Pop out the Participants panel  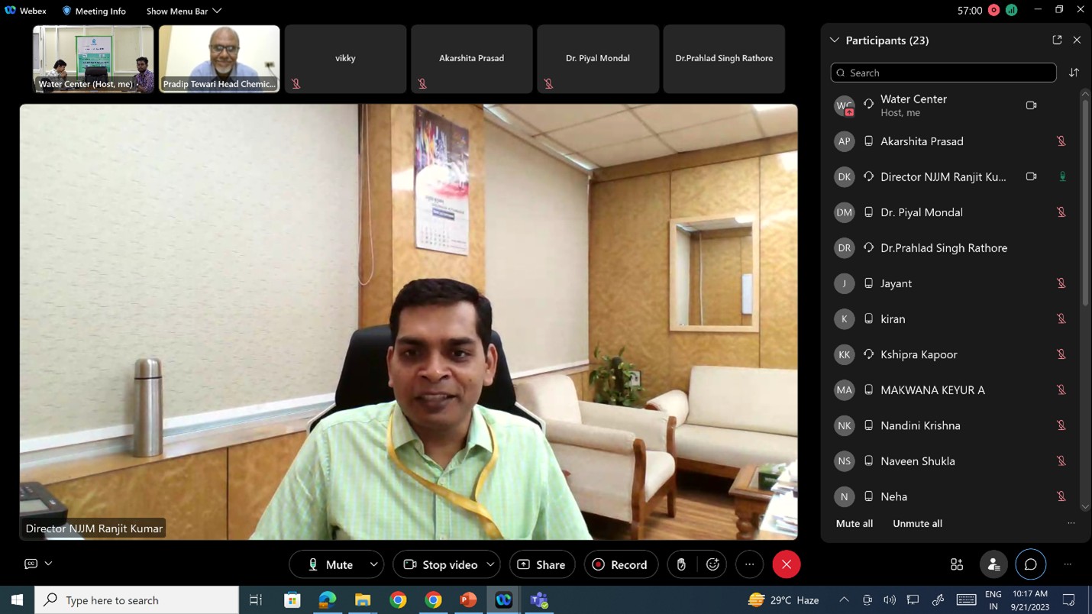point(1057,40)
